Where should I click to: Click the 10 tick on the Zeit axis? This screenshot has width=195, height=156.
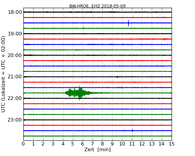tap(122, 144)
